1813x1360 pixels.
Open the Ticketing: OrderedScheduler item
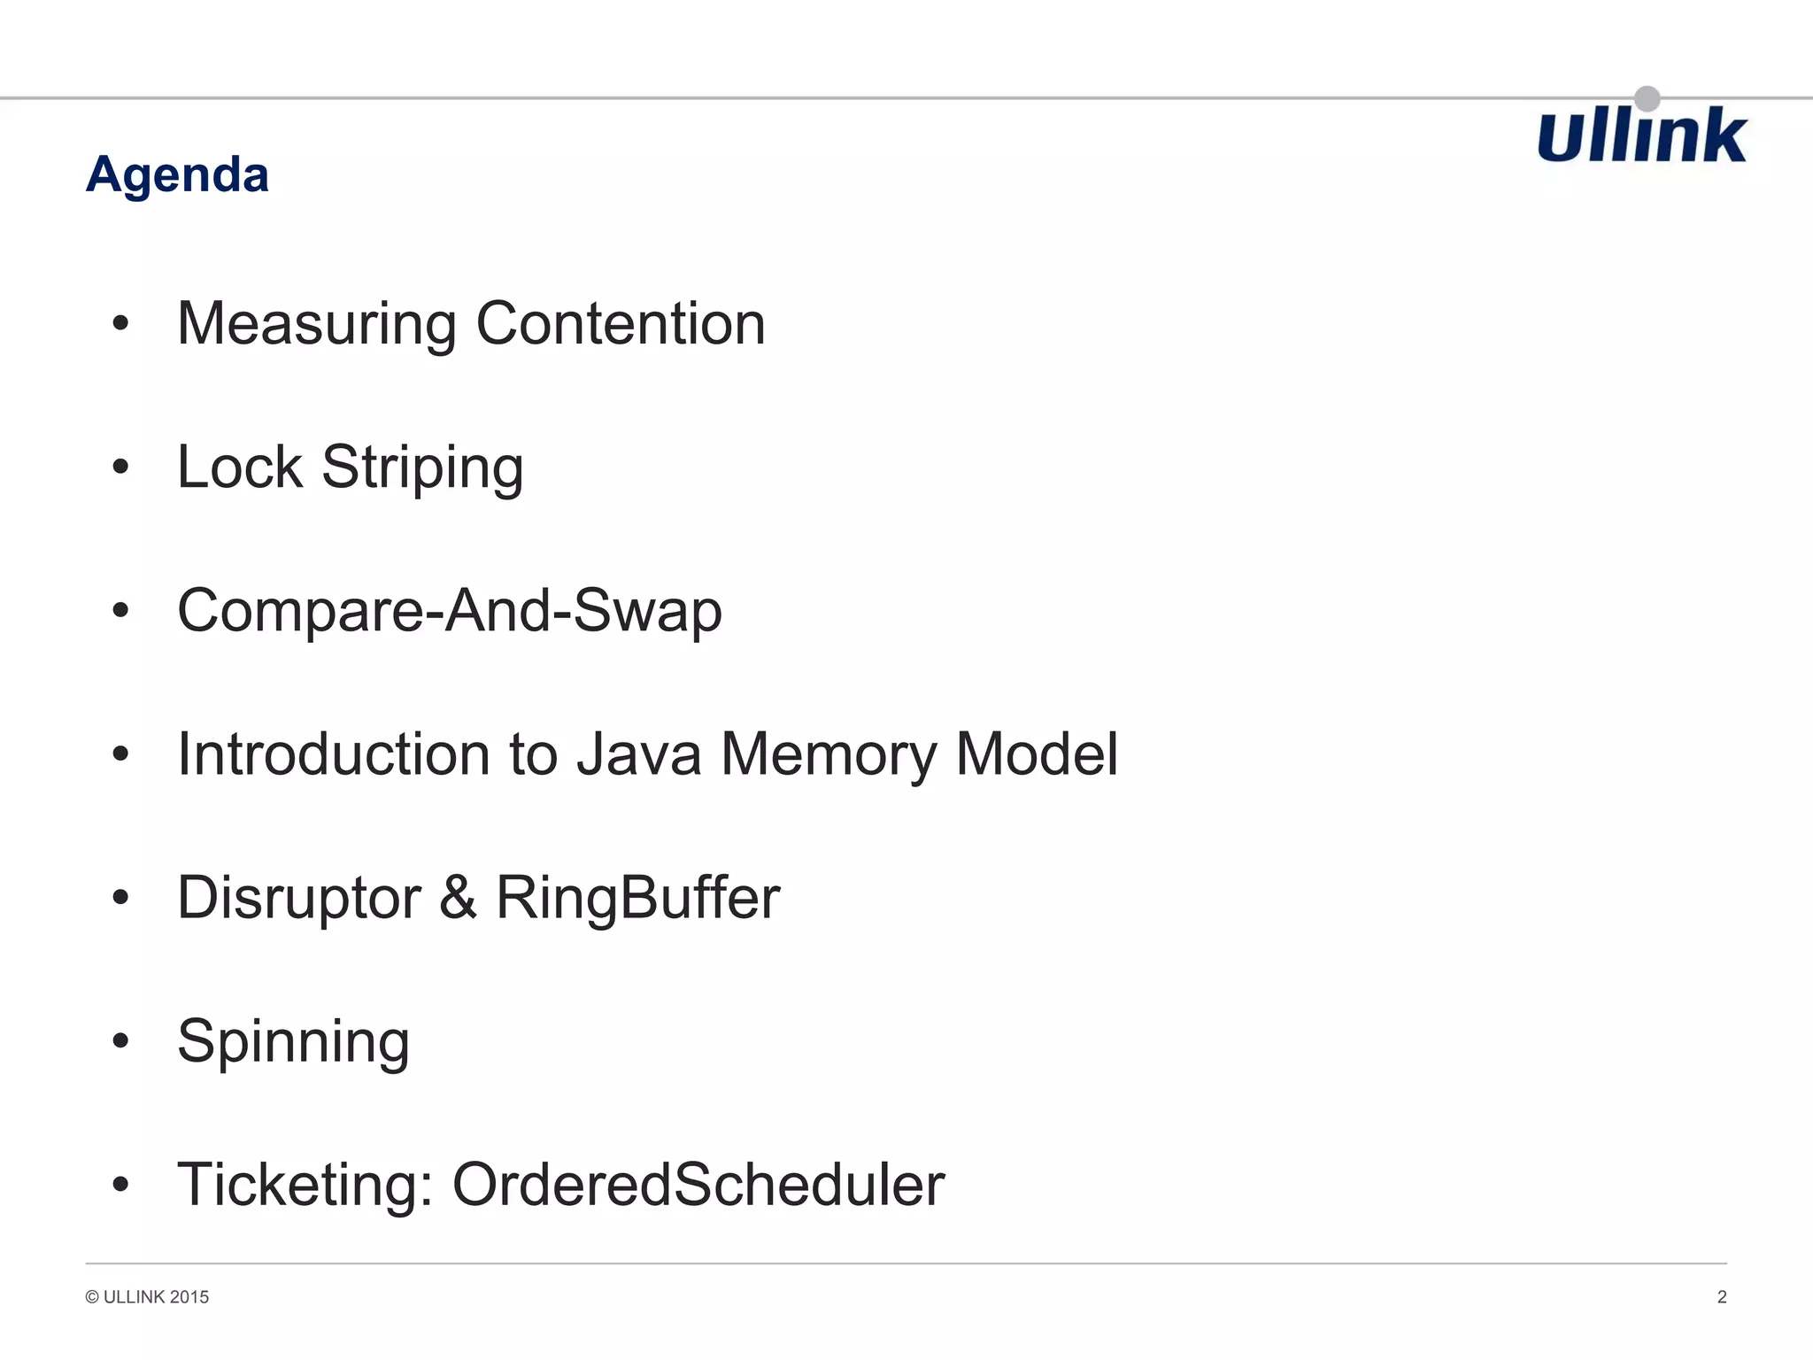tap(560, 1185)
